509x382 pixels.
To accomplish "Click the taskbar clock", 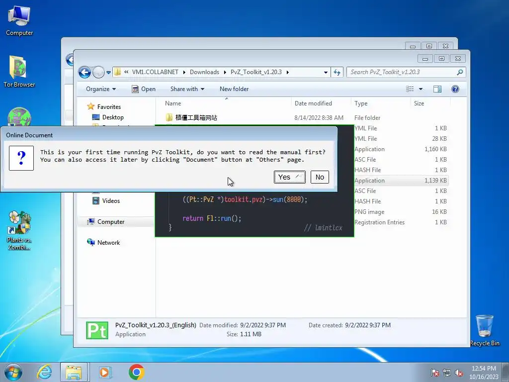I will click(484, 373).
